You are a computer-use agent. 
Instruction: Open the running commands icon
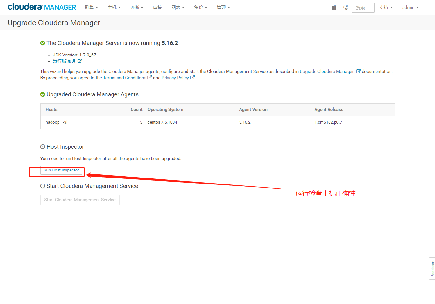click(x=345, y=7)
